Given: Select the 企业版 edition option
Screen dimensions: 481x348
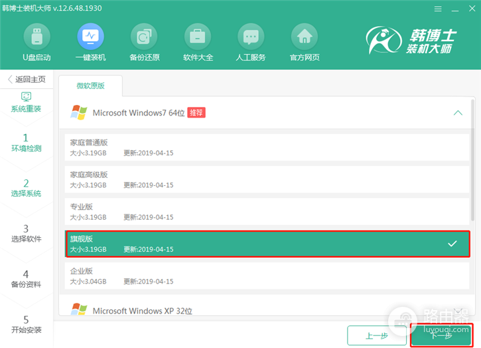Looking at the screenshot, I should coord(267,276).
